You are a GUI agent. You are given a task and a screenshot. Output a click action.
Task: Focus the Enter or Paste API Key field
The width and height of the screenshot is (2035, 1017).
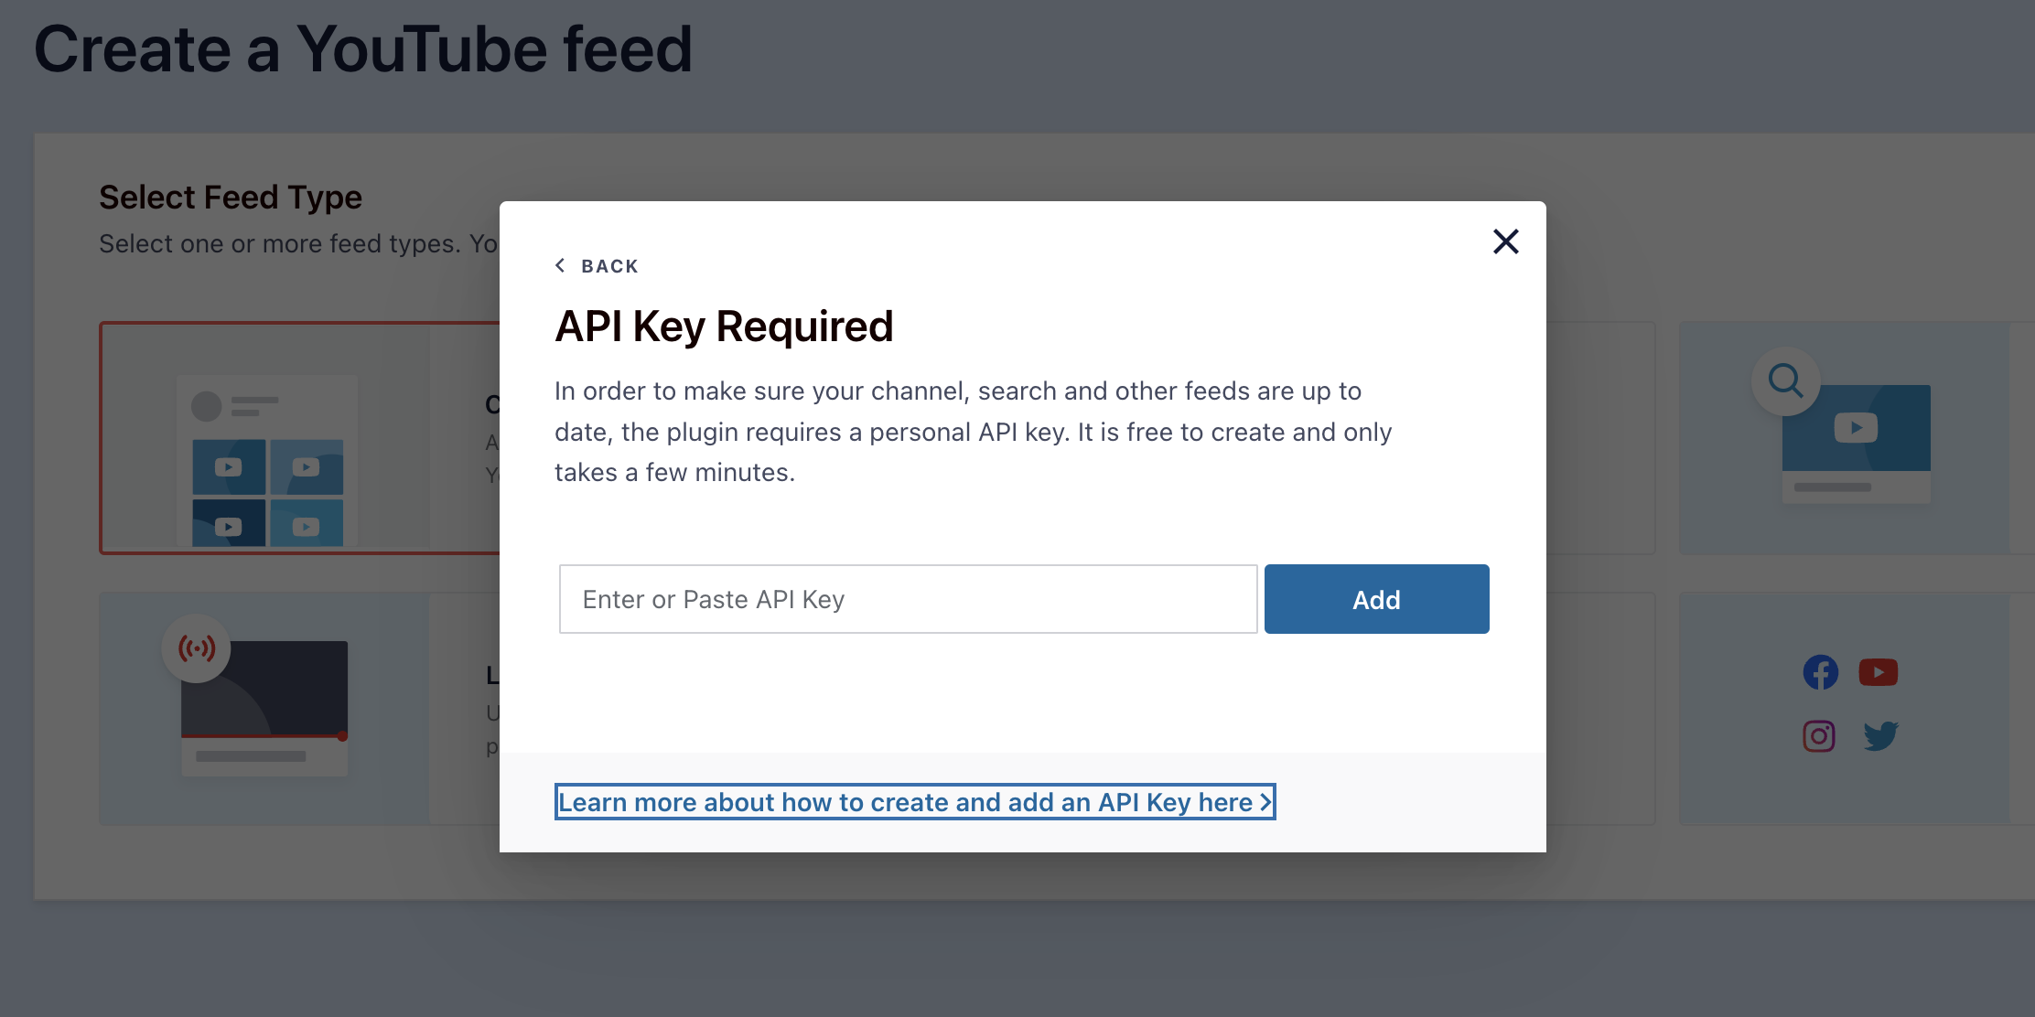pos(908,599)
